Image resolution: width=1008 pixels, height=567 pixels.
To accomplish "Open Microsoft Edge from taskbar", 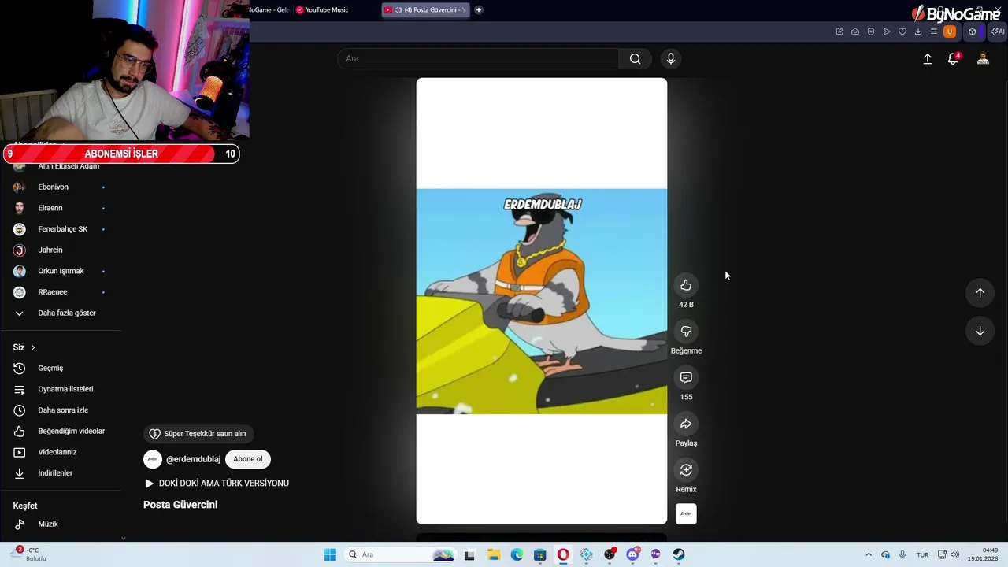I will tap(517, 554).
